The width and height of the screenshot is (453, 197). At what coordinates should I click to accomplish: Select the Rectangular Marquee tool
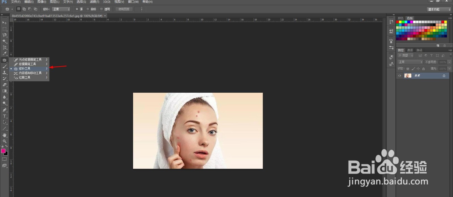[5, 29]
